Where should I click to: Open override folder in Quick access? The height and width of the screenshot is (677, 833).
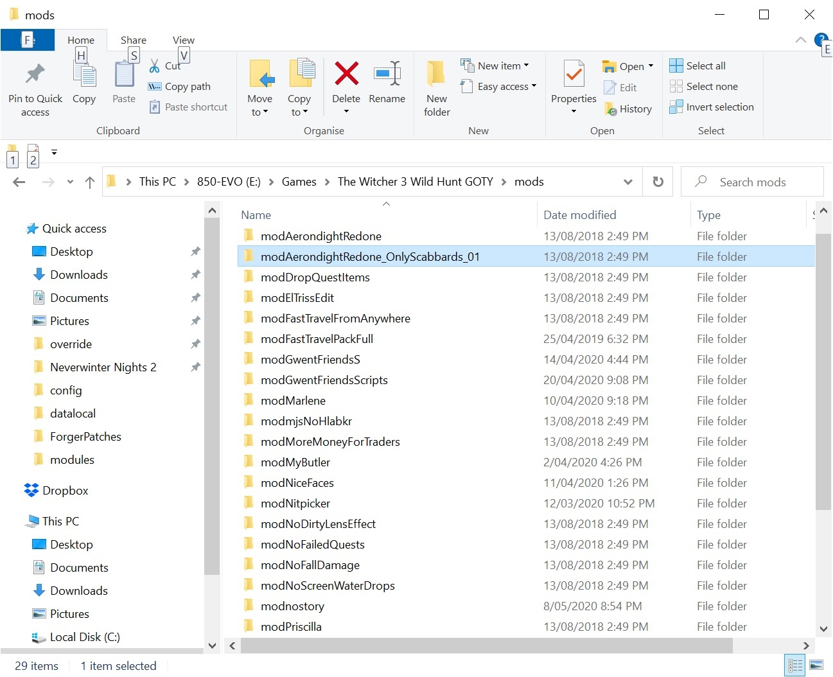click(71, 344)
